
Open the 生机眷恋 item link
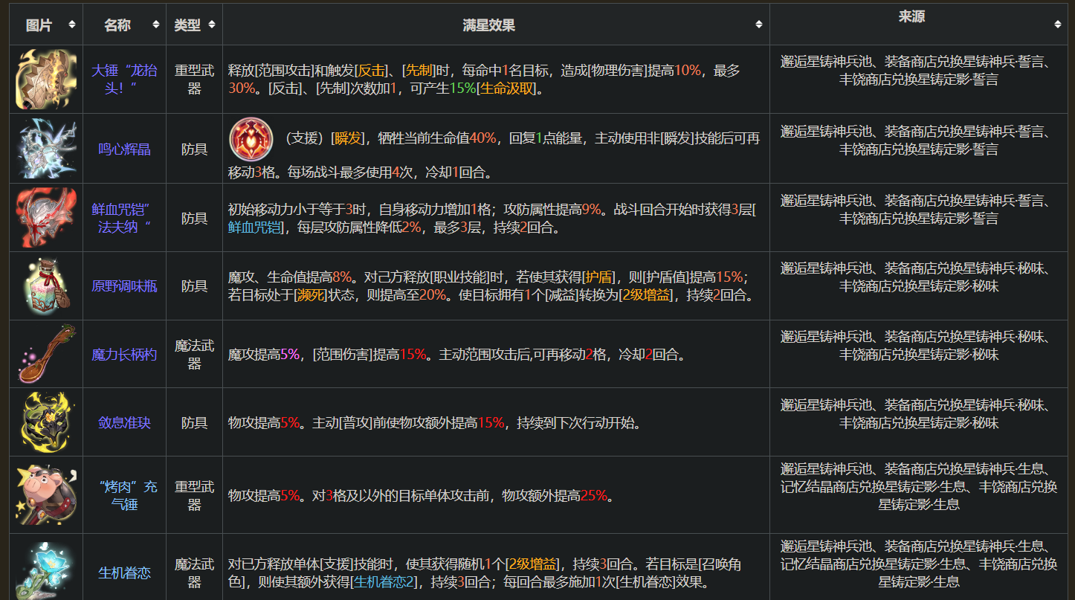(x=125, y=573)
